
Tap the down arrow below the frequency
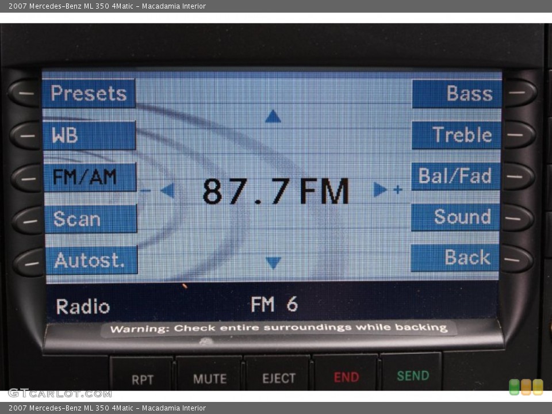(x=273, y=263)
